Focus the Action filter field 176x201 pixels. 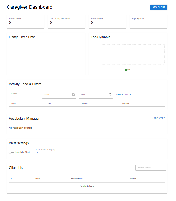tap(24, 94)
